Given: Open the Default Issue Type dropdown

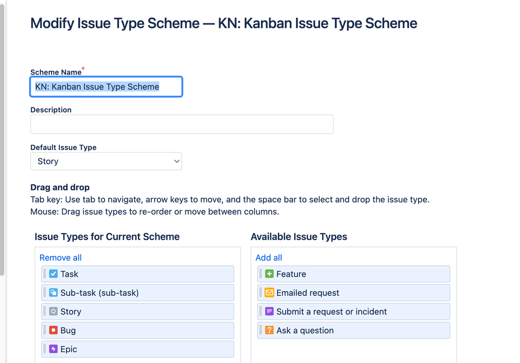Looking at the screenshot, I should point(106,161).
